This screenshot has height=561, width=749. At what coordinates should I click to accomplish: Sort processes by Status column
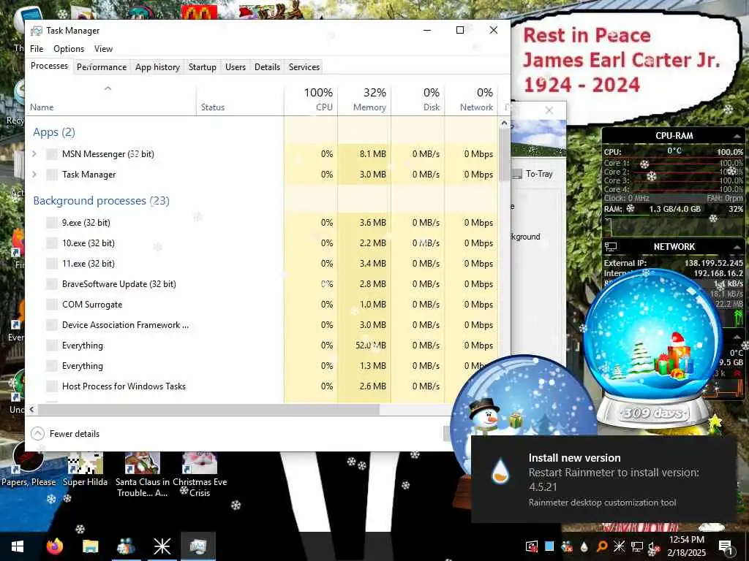click(240, 99)
